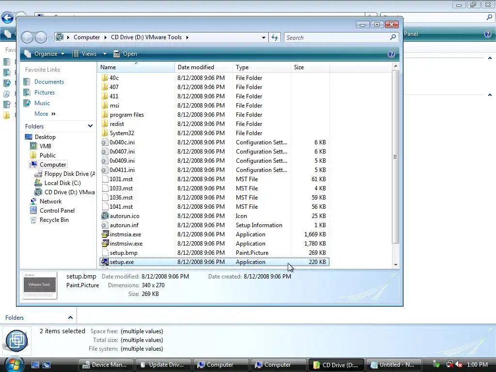This screenshot has width=496, height=372.
Task: Expand the address bar history dropdown
Action: tap(263, 37)
